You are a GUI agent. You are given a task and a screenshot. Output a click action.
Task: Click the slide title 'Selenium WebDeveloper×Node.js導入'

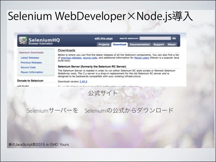tap(100, 16)
